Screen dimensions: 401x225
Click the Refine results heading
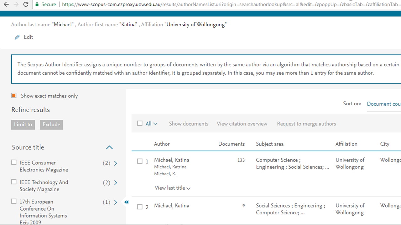click(x=30, y=110)
